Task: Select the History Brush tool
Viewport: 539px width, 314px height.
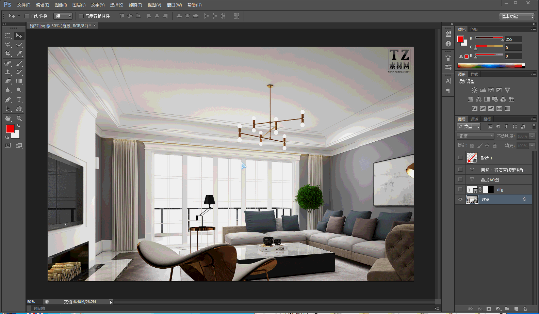Action: pyautogui.click(x=19, y=72)
